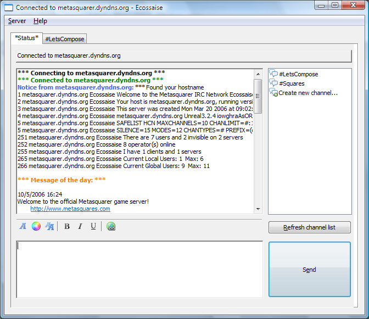The image size is (369, 319).
Task: Click the green globe toolbar icon
Action: tap(111, 226)
